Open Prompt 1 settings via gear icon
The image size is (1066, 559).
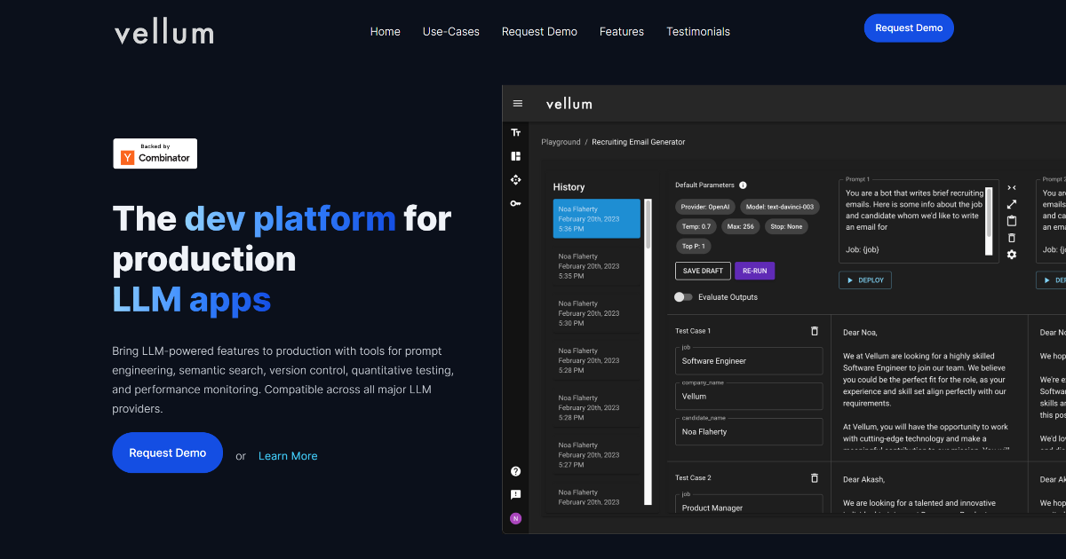pyautogui.click(x=1012, y=255)
